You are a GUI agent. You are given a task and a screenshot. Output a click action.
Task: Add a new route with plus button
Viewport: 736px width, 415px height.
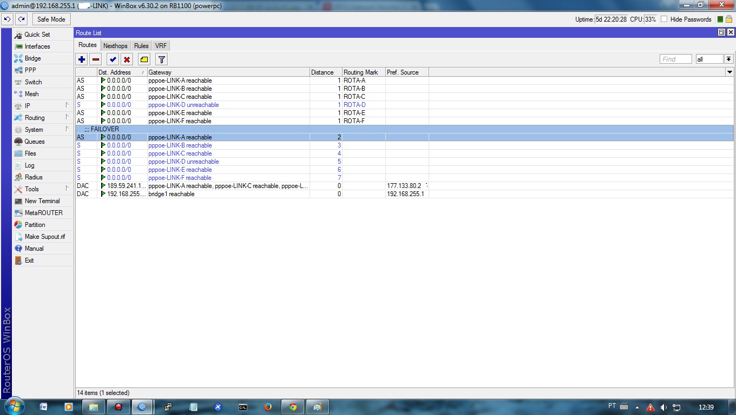[x=82, y=59]
